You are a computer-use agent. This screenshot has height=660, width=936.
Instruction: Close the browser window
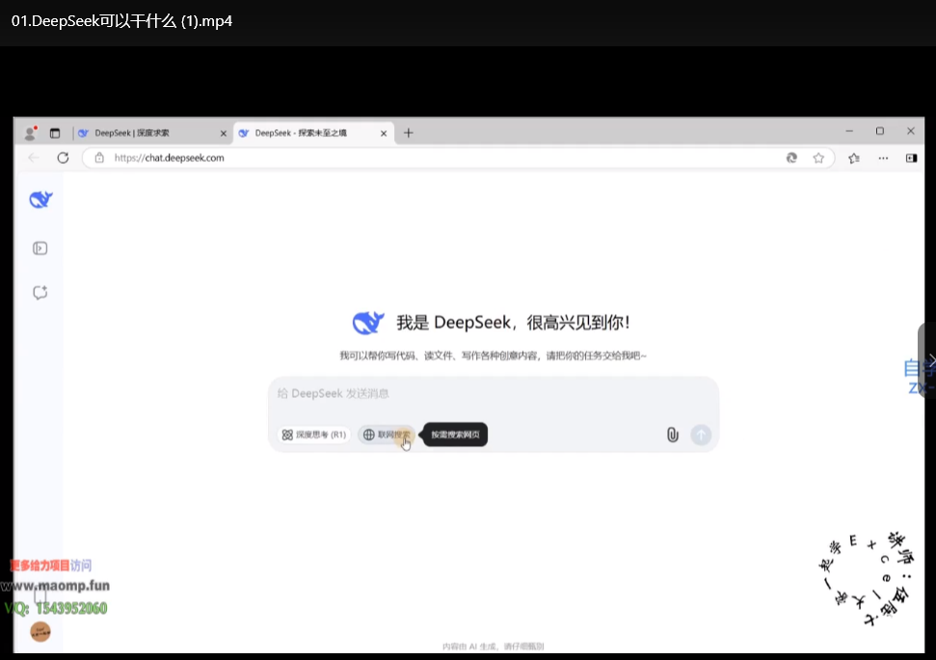911,131
